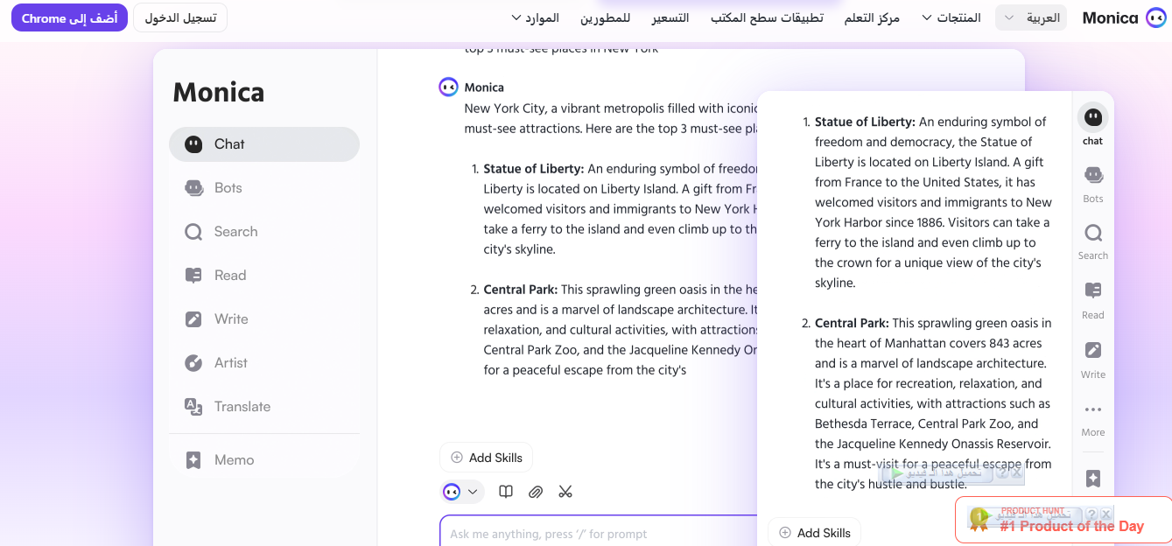Screen dimensions: 1172x546
Task: Open Bots in the left Monica sidebar
Action: 228,188
